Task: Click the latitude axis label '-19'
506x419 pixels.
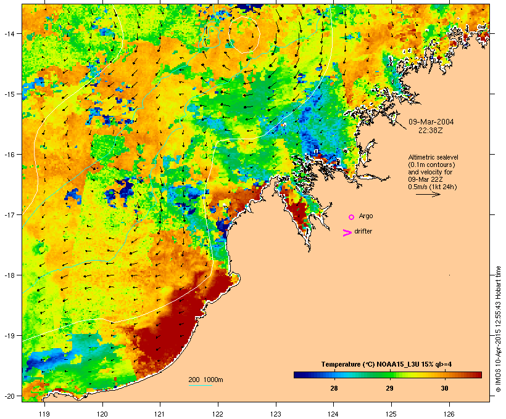Action: pos(9,336)
